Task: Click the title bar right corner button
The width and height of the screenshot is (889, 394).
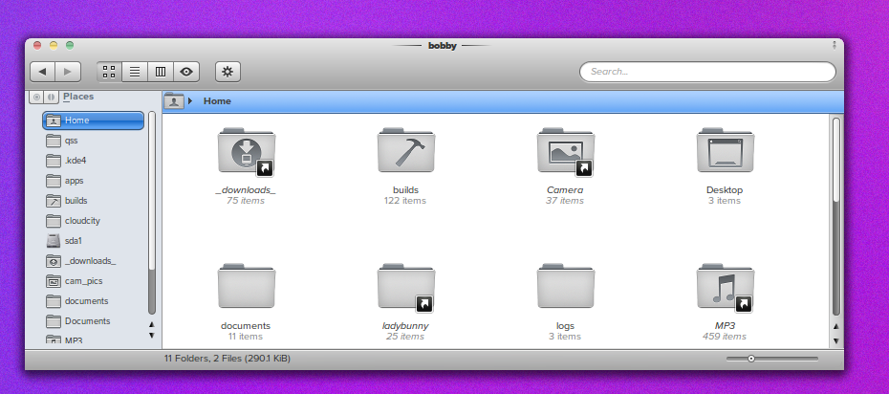Action: pyautogui.click(x=835, y=45)
